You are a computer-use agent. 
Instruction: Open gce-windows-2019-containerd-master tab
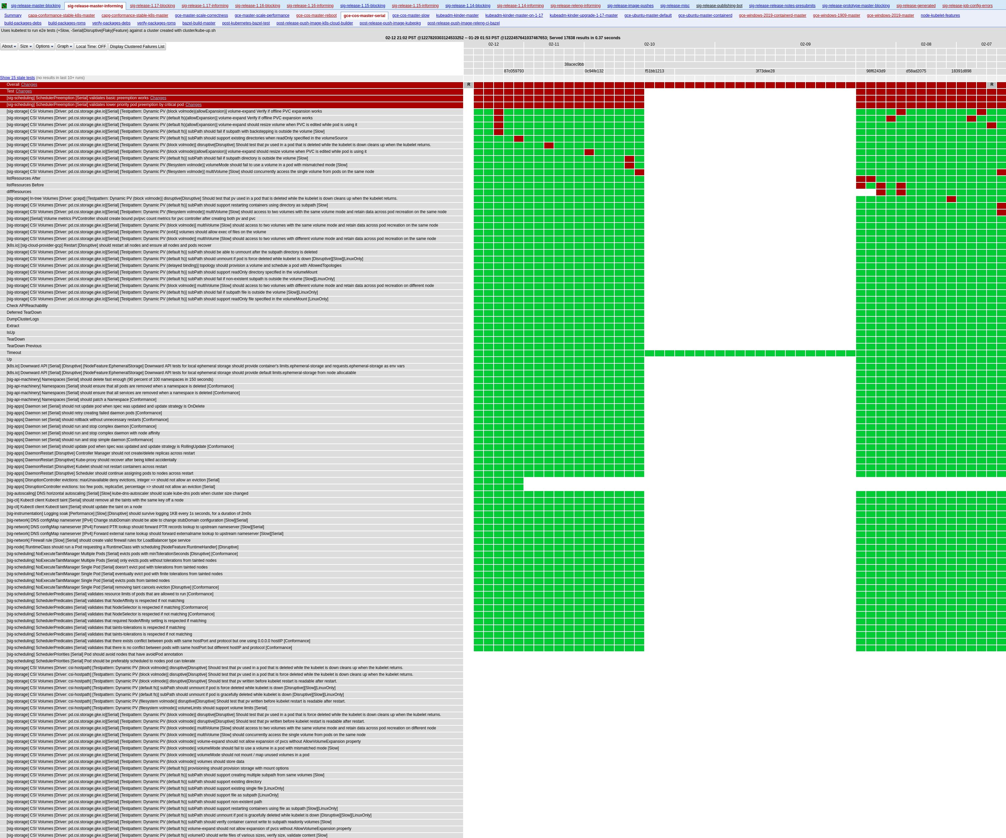pyautogui.click(x=772, y=15)
